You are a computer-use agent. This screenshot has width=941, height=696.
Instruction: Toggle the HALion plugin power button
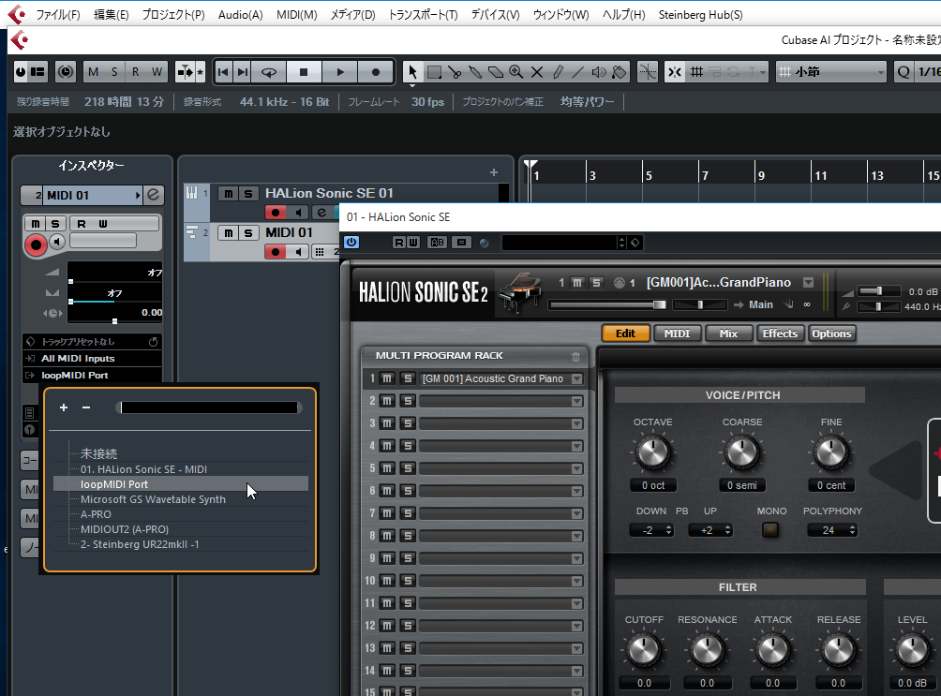coord(351,243)
